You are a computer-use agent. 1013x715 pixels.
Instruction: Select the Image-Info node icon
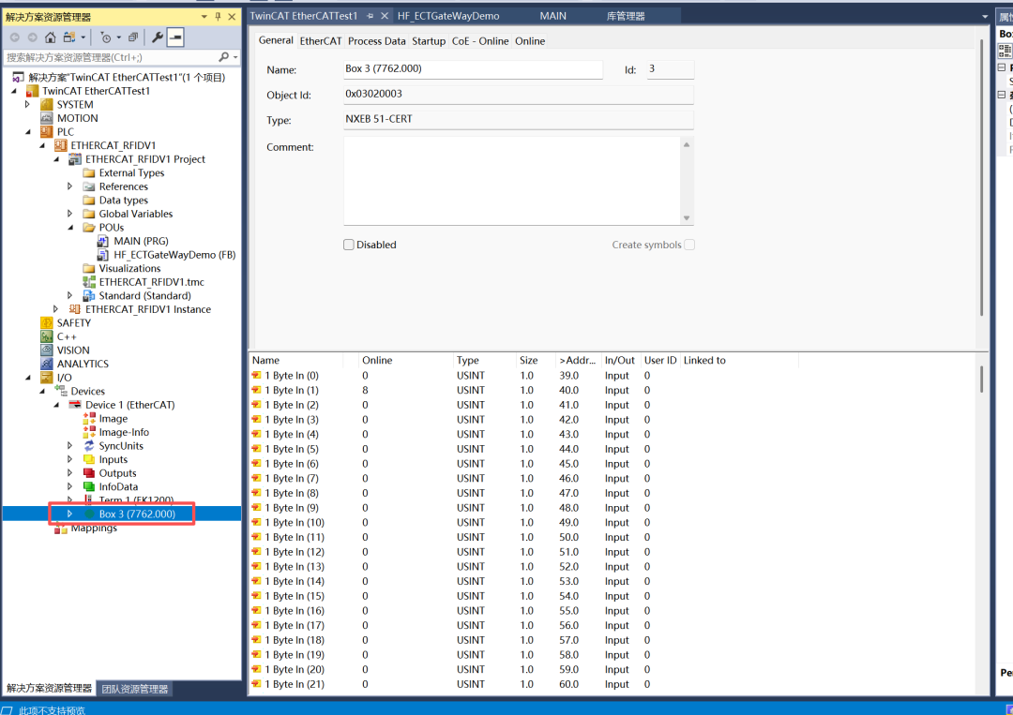89,432
